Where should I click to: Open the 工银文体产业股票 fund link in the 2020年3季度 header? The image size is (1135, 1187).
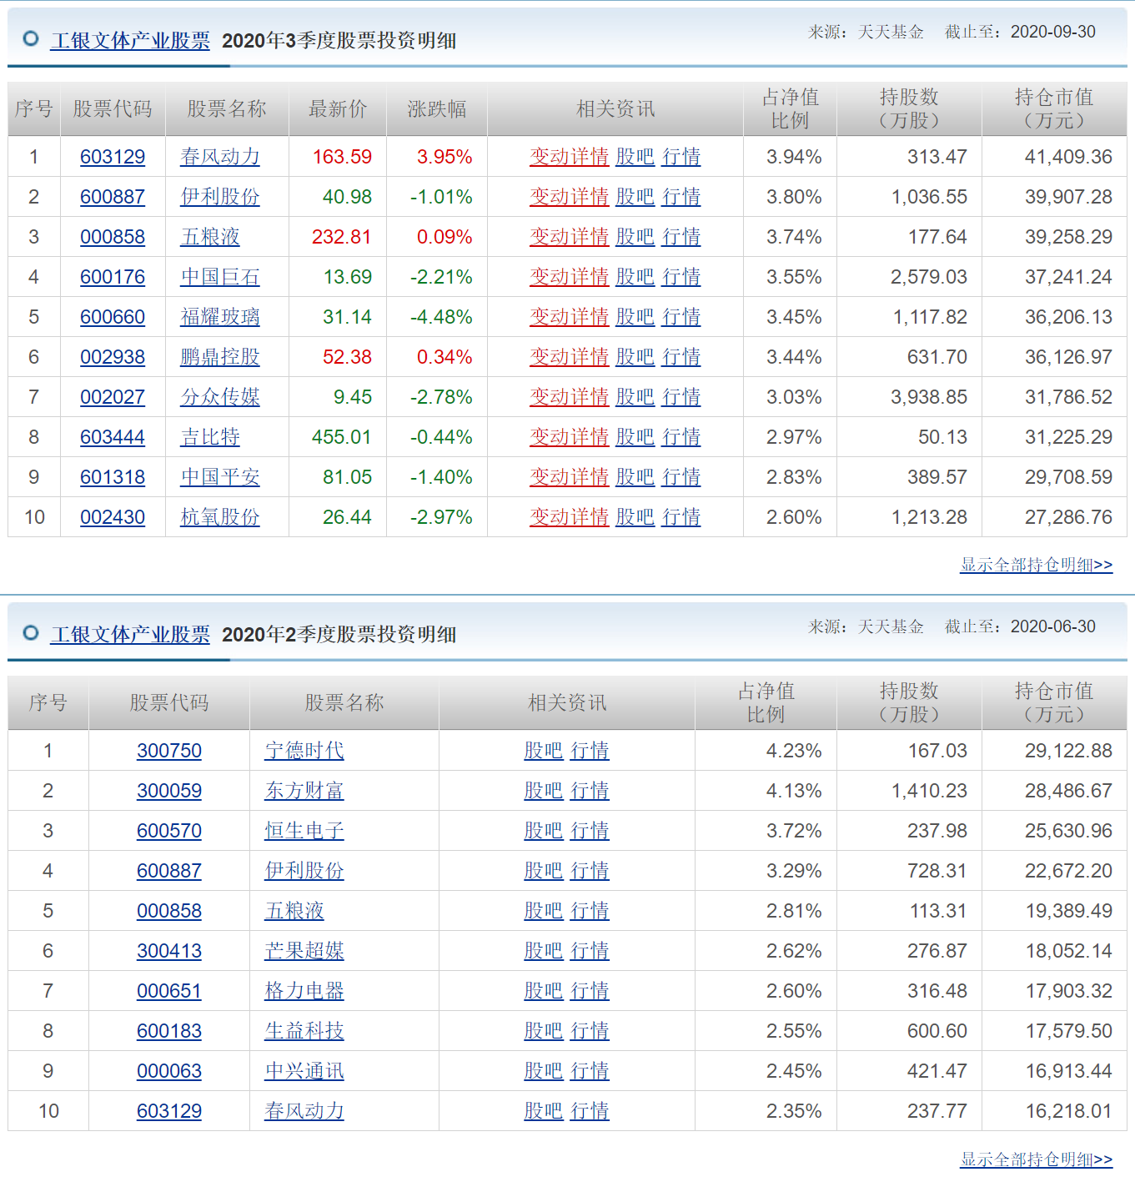click(130, 40)
